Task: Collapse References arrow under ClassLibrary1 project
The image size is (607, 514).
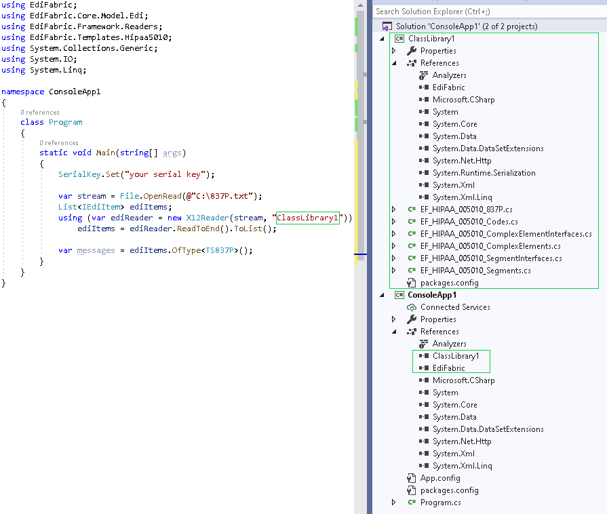Action: point(394,63)
